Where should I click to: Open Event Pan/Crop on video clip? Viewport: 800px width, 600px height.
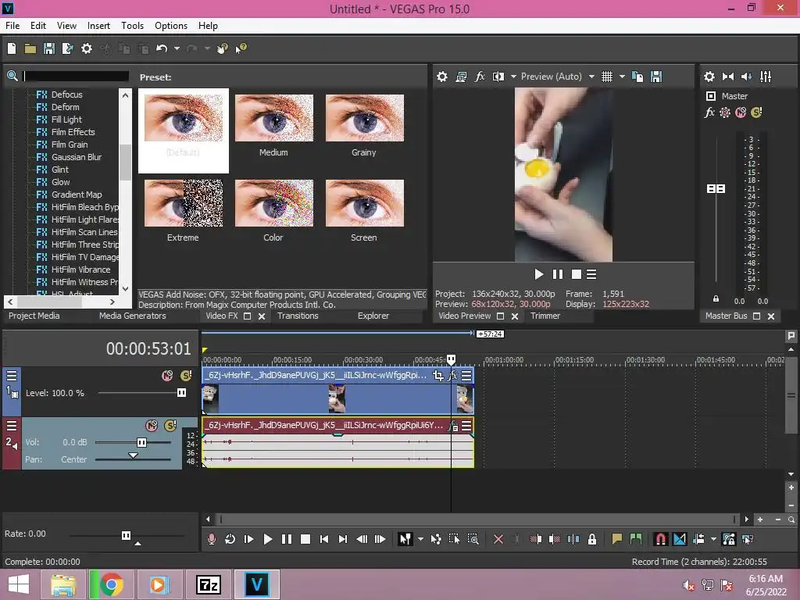(x=437, y=376)
